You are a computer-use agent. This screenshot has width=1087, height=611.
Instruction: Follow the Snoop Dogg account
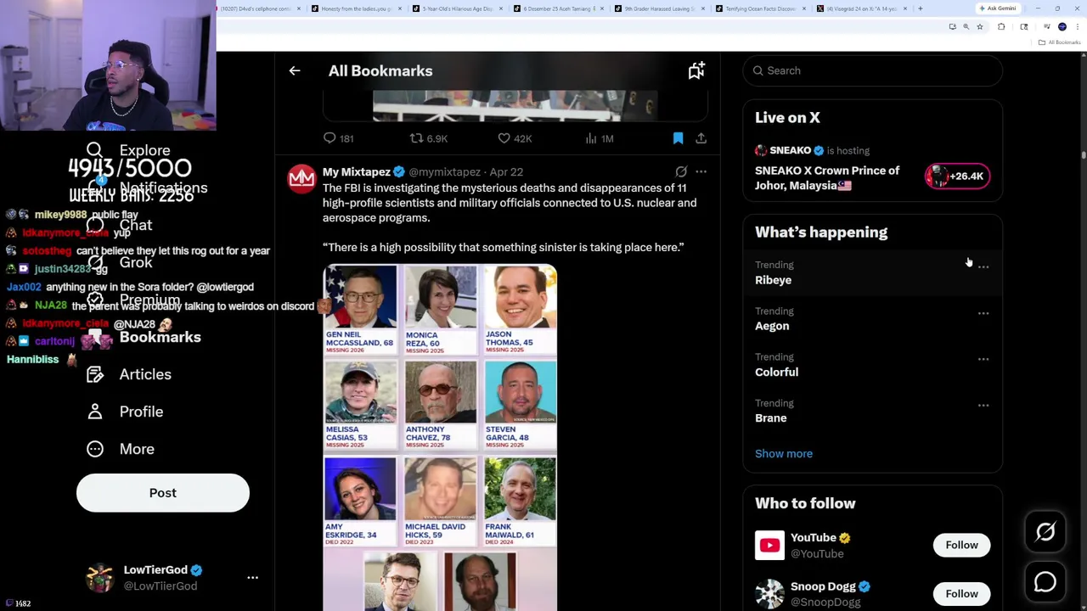[x=961, y=594]
